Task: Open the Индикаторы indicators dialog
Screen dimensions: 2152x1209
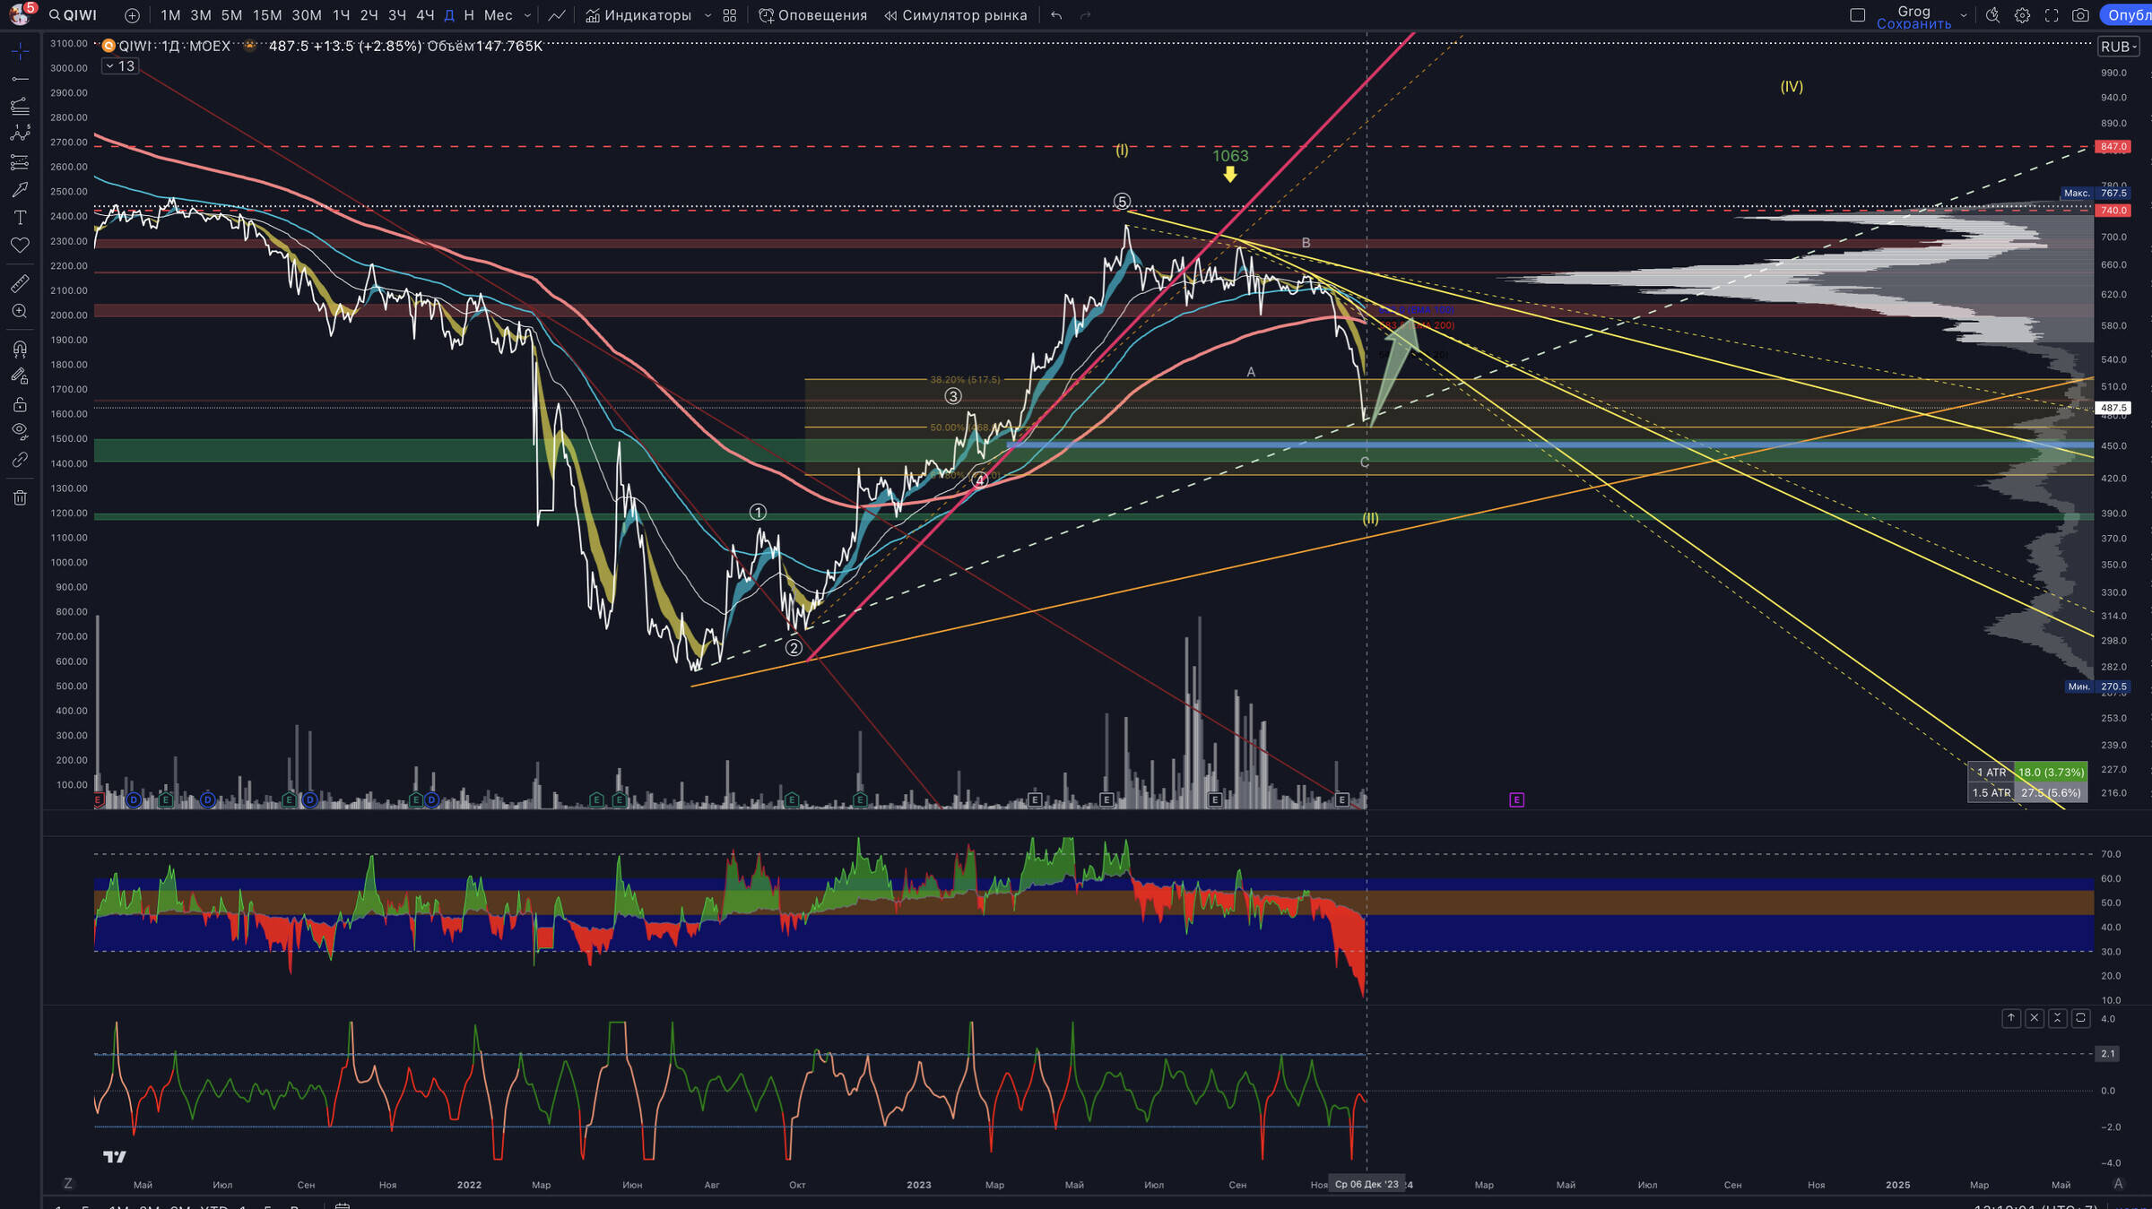Action: [638, 15]
